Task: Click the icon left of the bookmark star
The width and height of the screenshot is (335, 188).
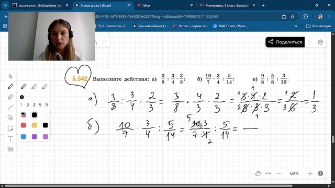Action: (284, 16)
